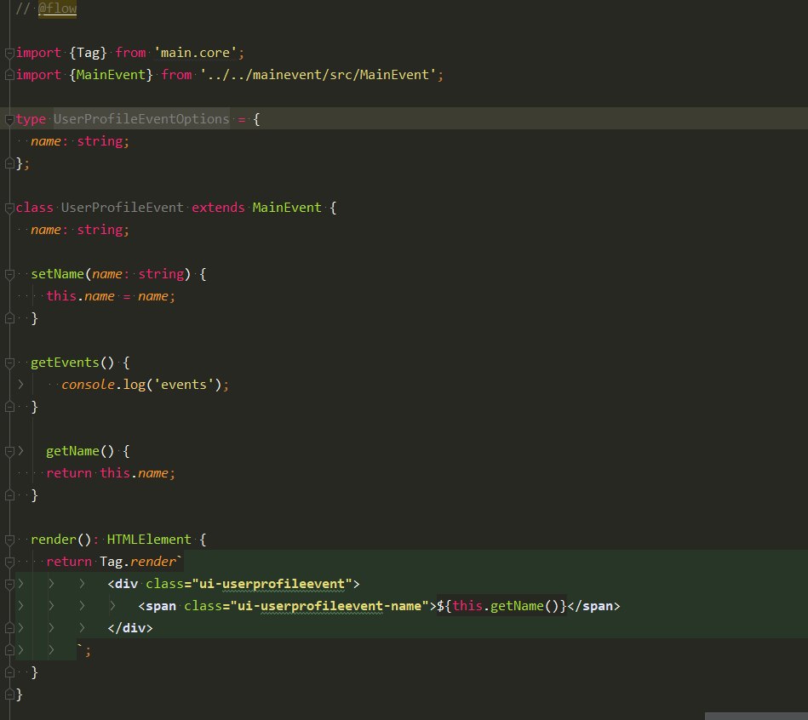
Task: Collapse the import MainEvent fold marker
Action: click(9, 75)
